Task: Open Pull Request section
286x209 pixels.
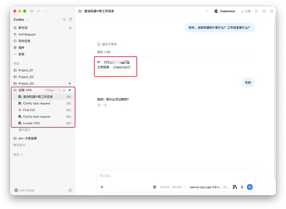Action: pos(27,34)
